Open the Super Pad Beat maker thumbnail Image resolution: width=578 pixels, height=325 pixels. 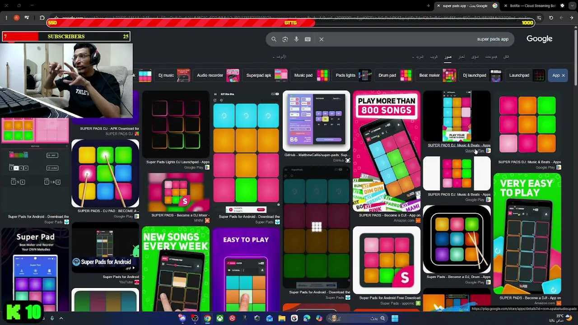coord(35,269)
